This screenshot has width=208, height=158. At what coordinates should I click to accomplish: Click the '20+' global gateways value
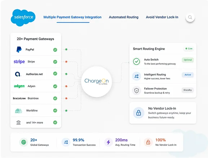[x=34, y=140]
